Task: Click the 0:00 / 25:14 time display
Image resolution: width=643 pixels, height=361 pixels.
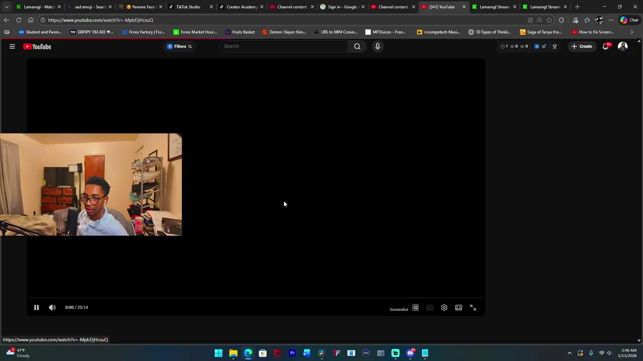Action: click(x=76, y=307)
